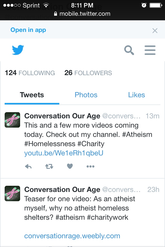Switch to the Photos tab
The width and height of the screenshot is (165, 247).
(x=86, y=95)
